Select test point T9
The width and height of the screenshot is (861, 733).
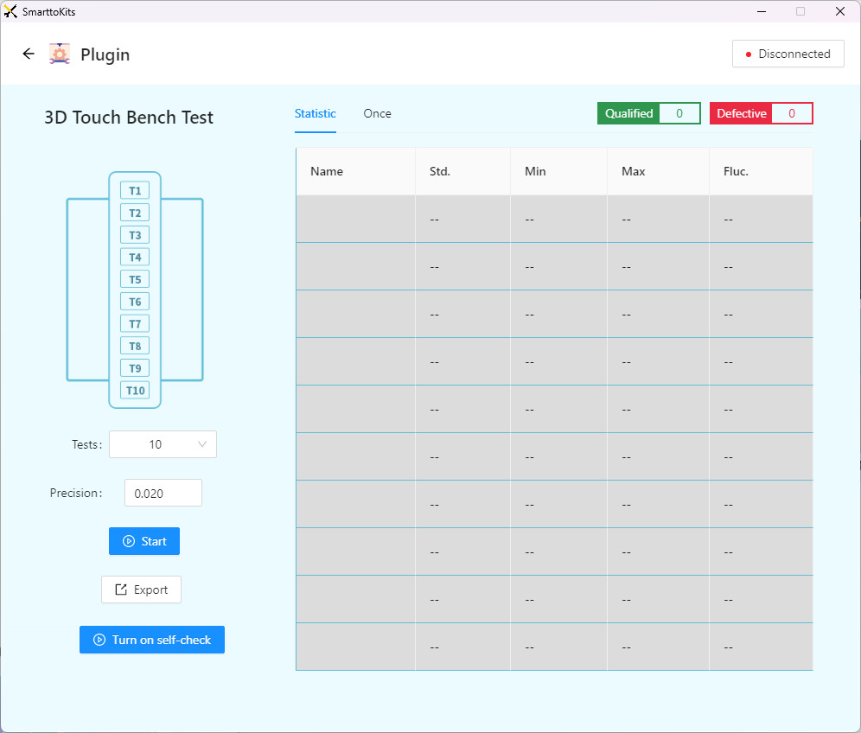135,368
